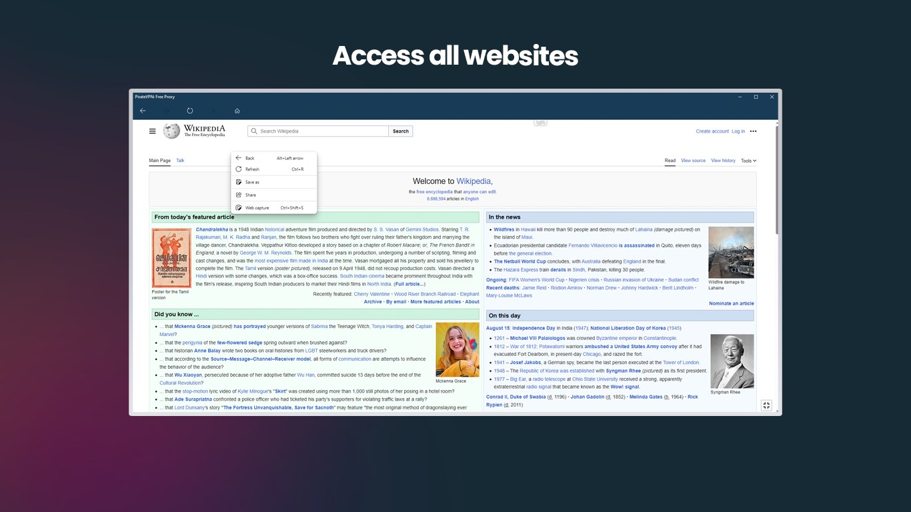Choose Back in the context menu

tap(274, 158)
